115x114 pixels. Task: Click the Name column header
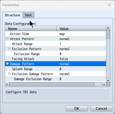point(31,29)
